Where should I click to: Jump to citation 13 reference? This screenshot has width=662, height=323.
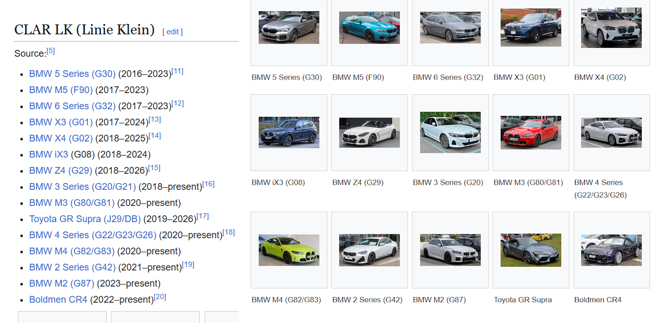(155, 120)
